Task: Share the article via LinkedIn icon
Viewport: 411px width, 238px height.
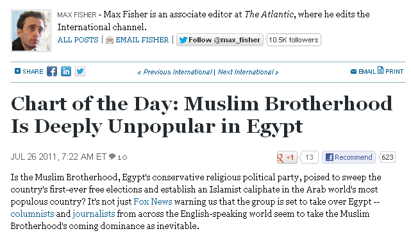Action: click(66, 71)
